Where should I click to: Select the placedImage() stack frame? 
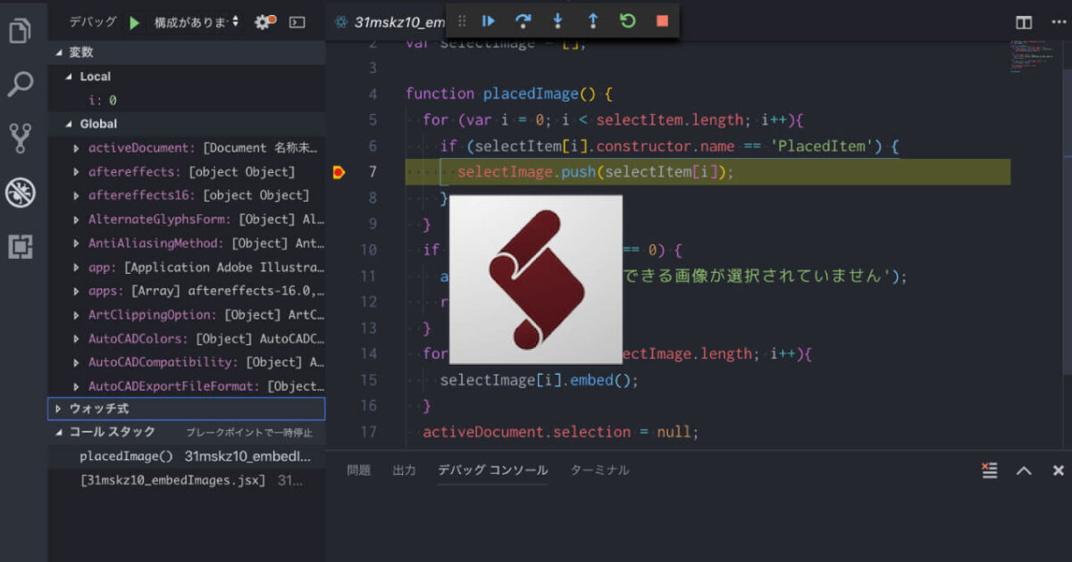click(x=186, y=457)
